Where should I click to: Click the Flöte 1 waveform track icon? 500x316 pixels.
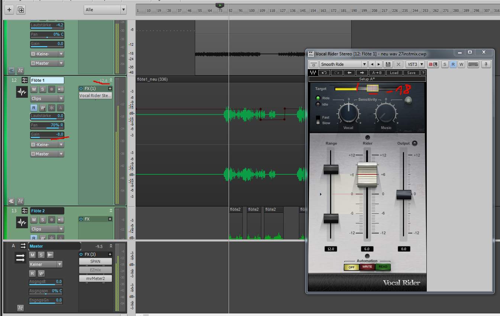tap(22, 92)
